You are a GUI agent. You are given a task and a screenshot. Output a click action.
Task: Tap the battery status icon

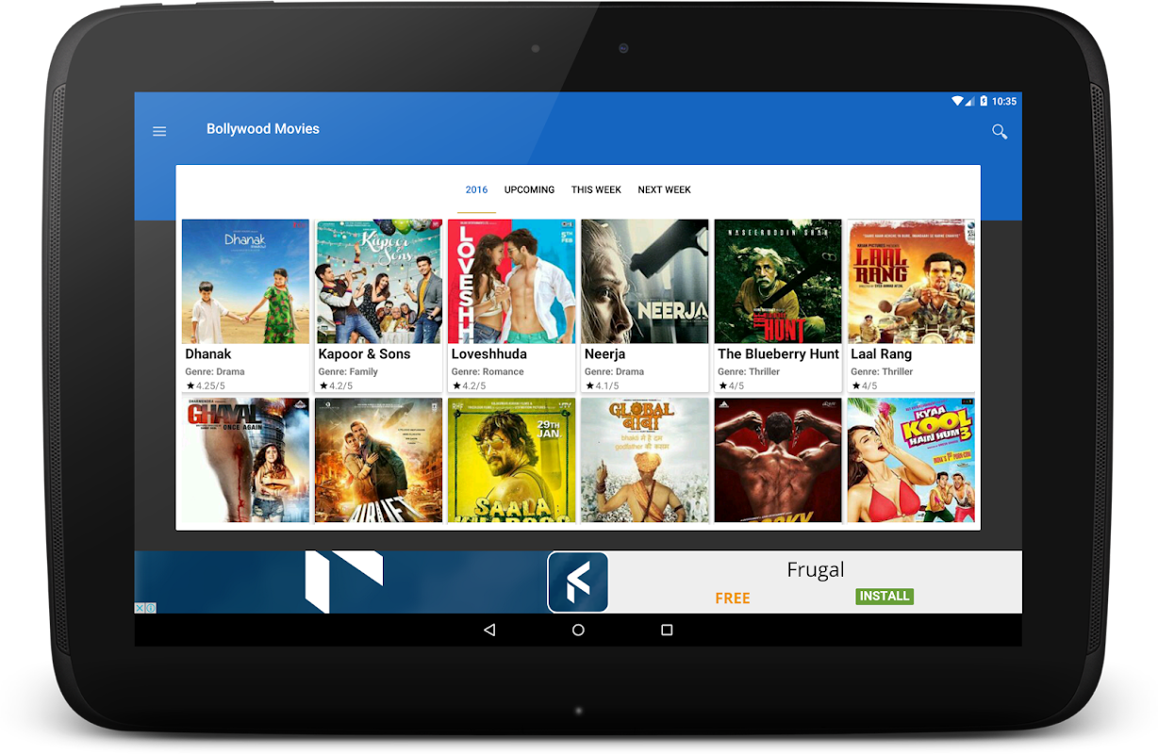pos(984,101)
